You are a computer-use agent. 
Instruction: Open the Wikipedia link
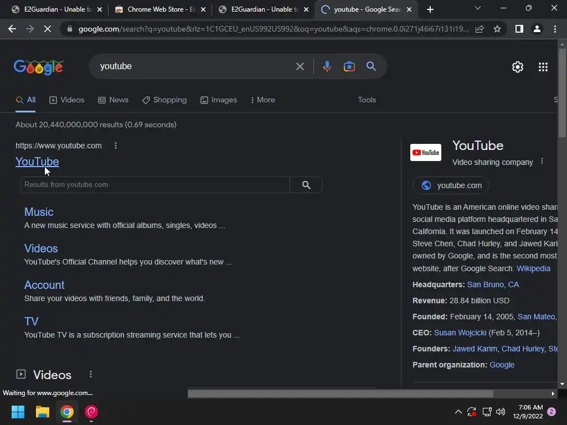tap(533, 268)
